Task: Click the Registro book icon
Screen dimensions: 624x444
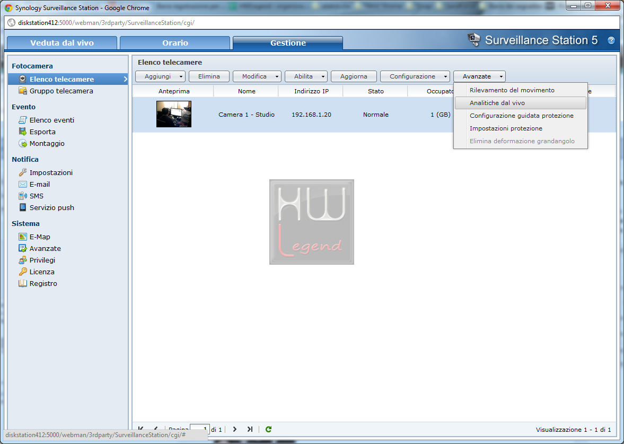Action: (x=23, y=283)
